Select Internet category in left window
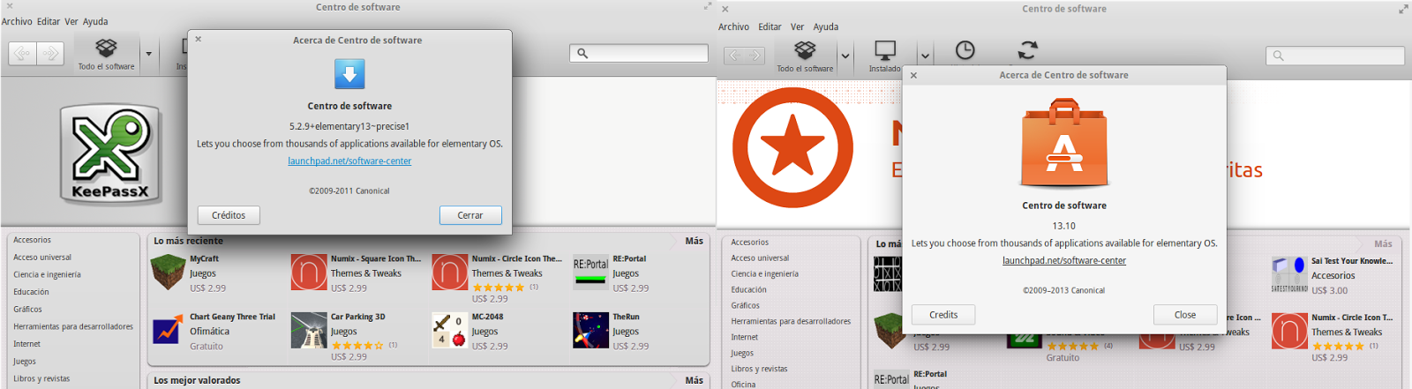1412x389 pixels. pos(26,344)
